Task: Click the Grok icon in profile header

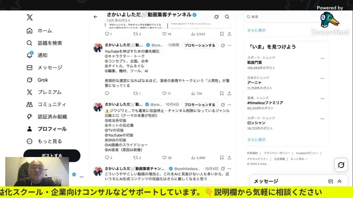Action: 216,17
